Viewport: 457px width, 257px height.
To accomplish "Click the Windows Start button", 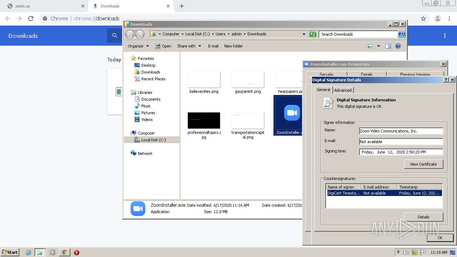I will point(10,252).
